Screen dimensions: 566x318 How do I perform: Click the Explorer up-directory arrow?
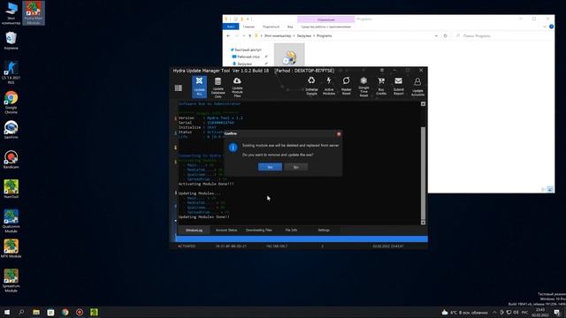250,35
